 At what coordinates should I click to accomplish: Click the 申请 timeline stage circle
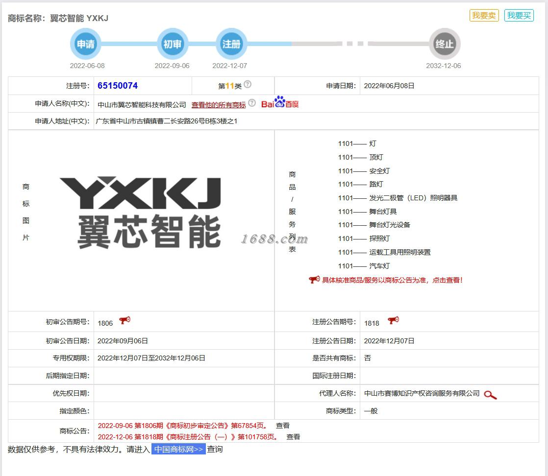click(86, 44)
